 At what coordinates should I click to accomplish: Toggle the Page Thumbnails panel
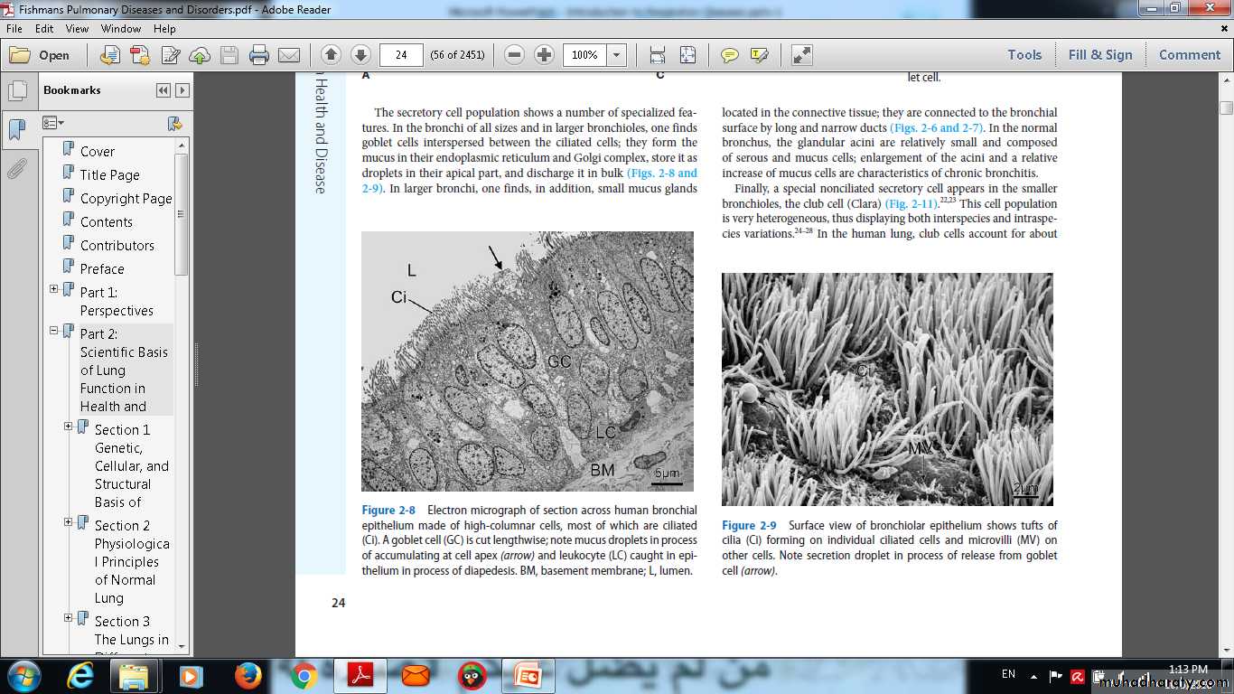point(17,91)
